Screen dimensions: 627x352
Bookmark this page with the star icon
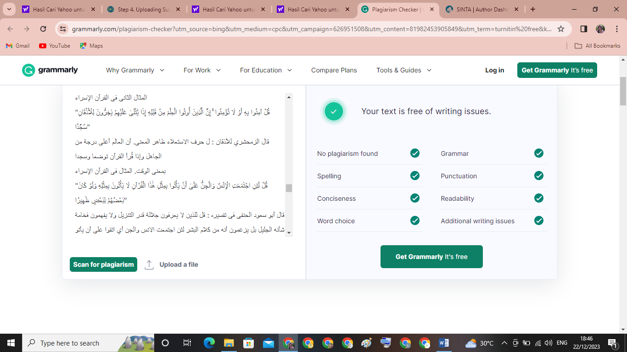pos(561,29)
